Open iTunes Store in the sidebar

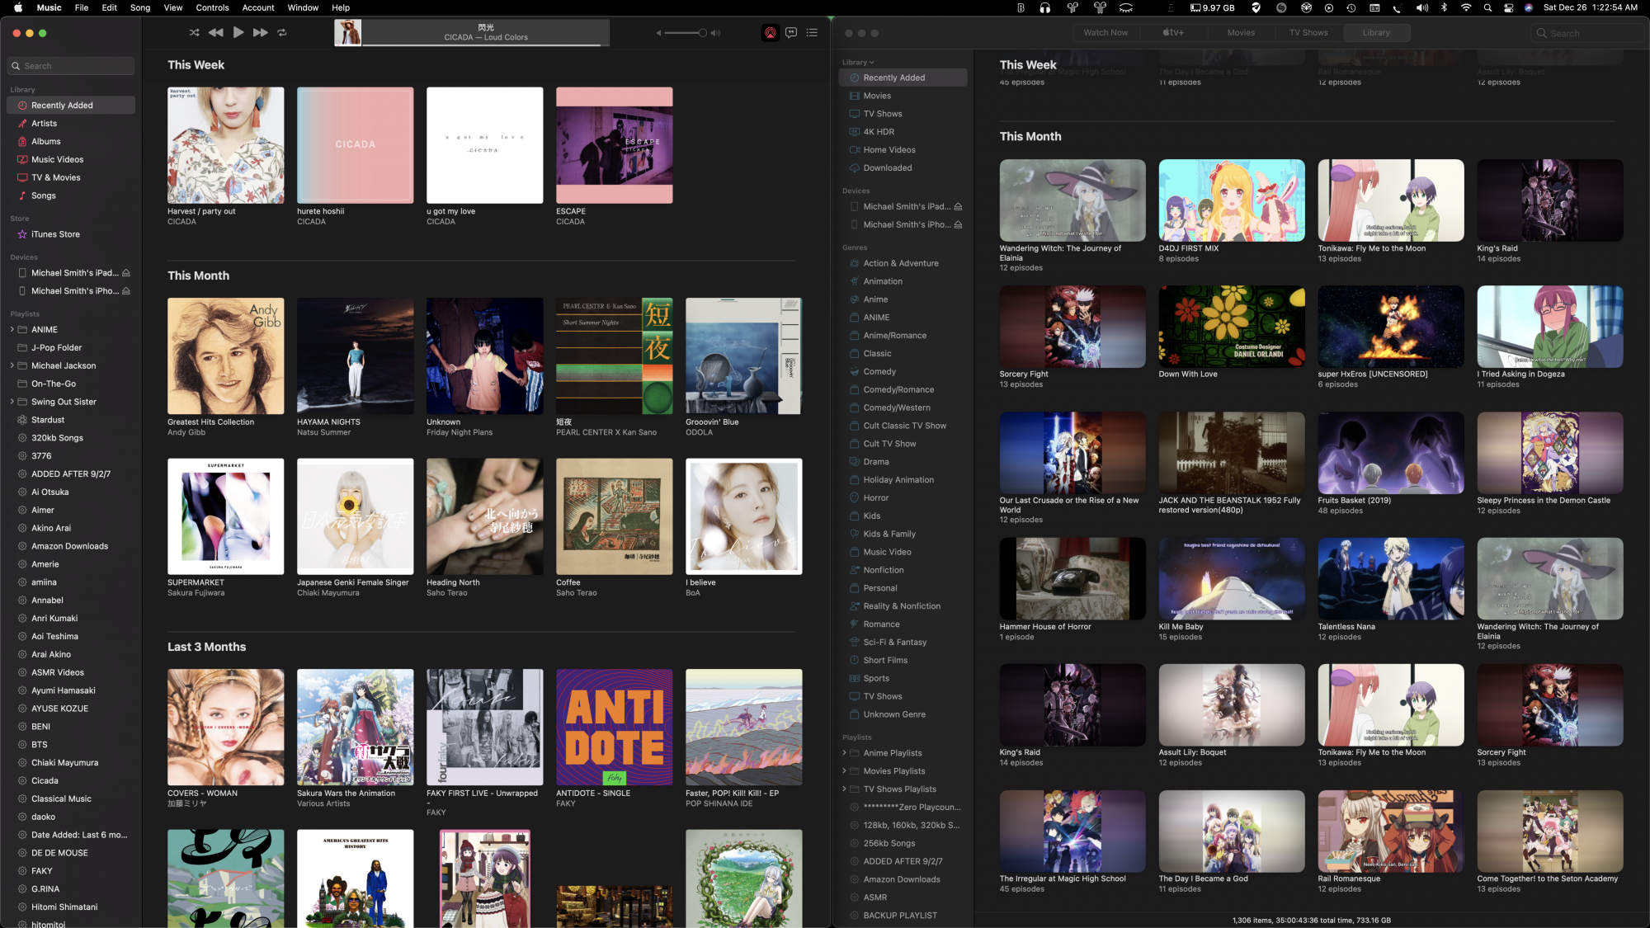(x=55, y=234)
